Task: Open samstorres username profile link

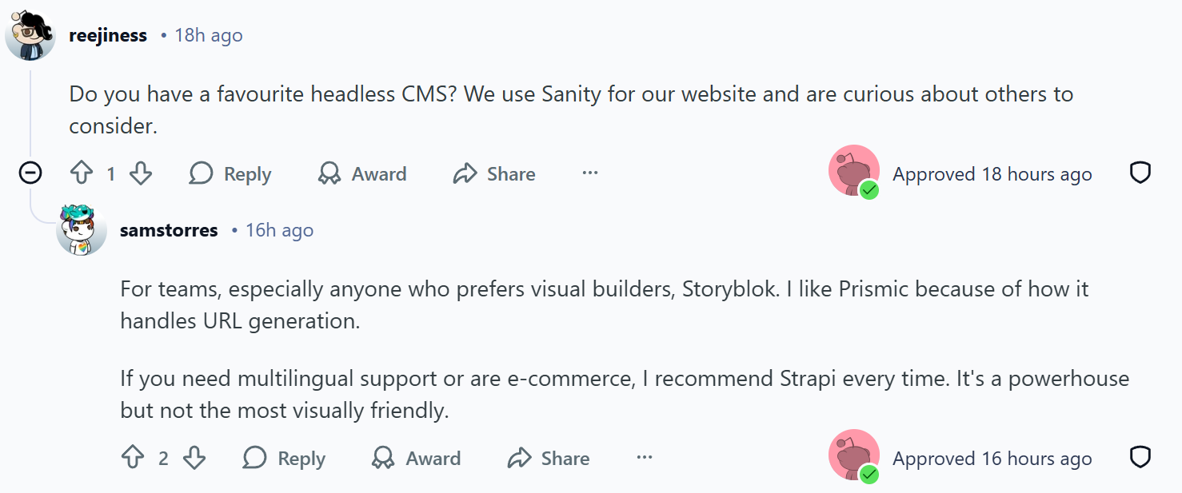Action: 169,231
